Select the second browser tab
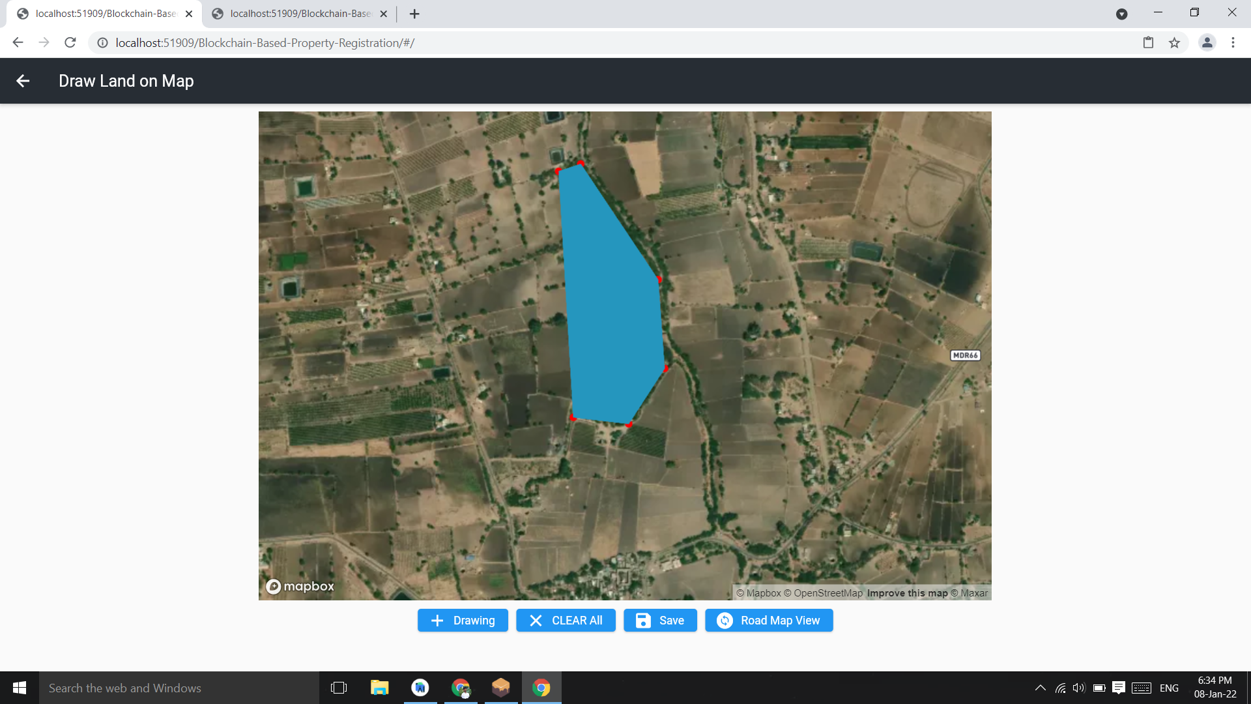Viewport: 1251px width, 704px height. point(300,14)
